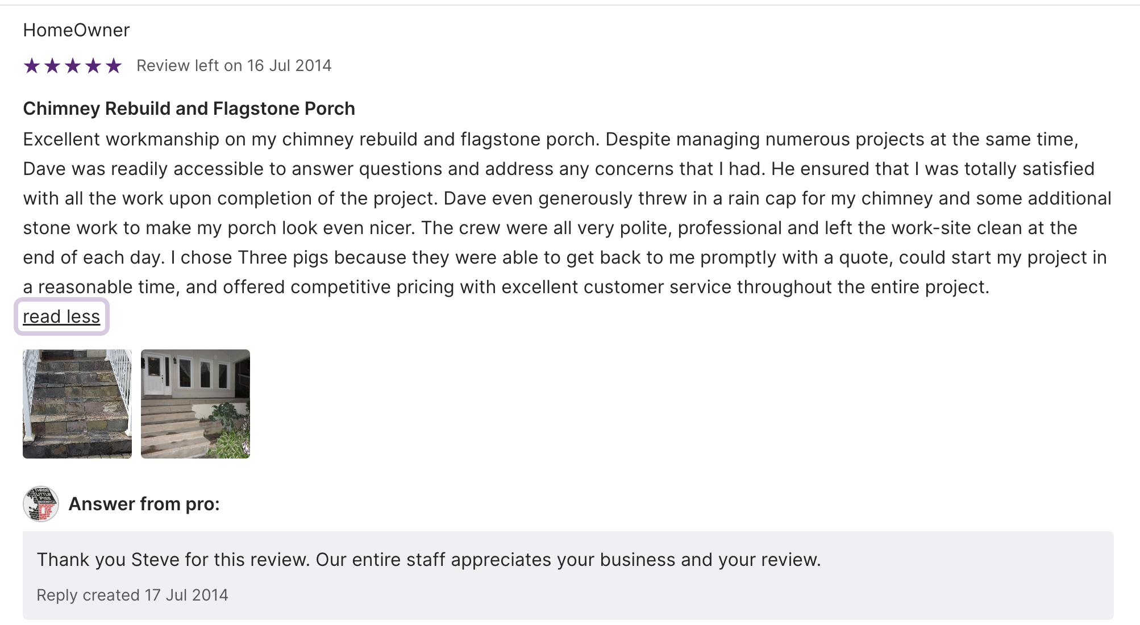The image size is (1140, 625).
Task: Select the Chimney Rebuild and Flagstone Porch title
Action: (189, 109)
